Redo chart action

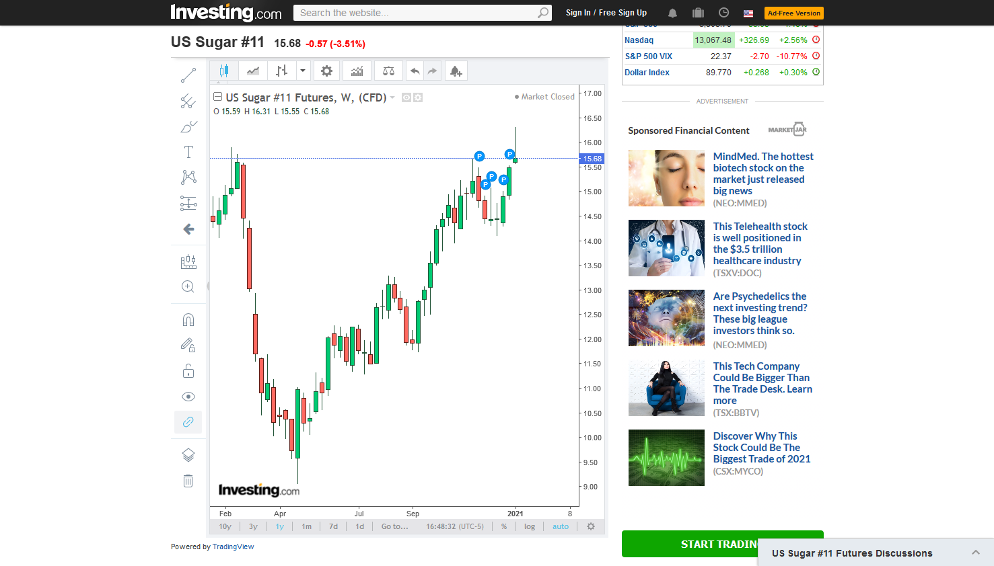click(x=432, y=71)
